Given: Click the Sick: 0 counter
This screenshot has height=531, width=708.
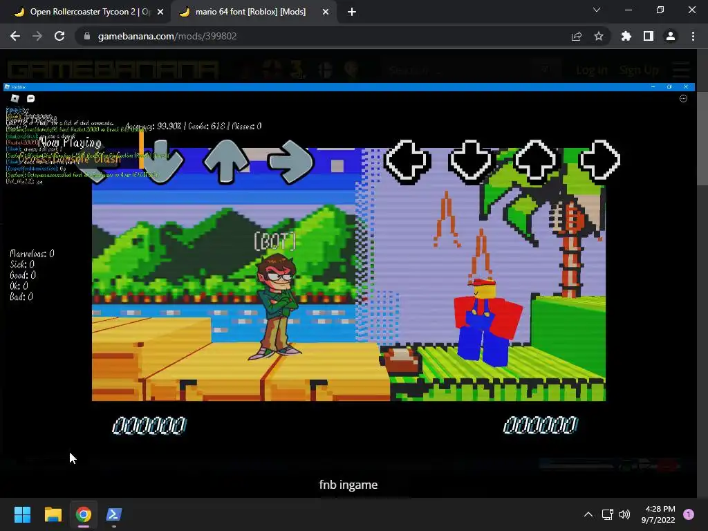Looking at the screenshot, I should tap(21, 264).
